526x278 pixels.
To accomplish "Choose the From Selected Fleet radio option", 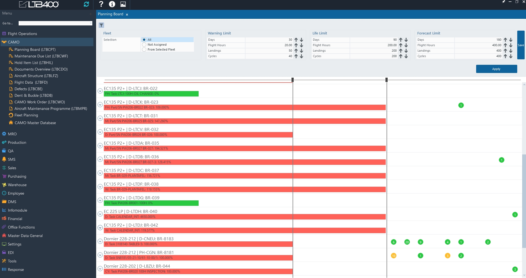I will [x=144, y=49].
